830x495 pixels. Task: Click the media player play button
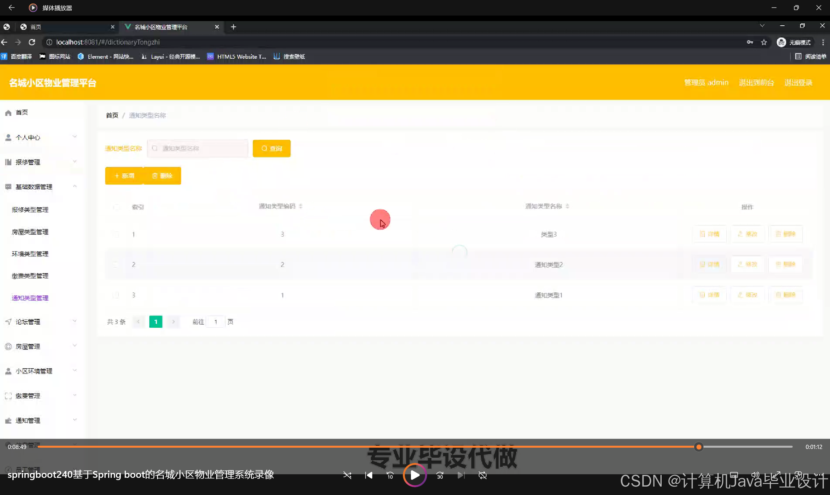pos(415,475)
